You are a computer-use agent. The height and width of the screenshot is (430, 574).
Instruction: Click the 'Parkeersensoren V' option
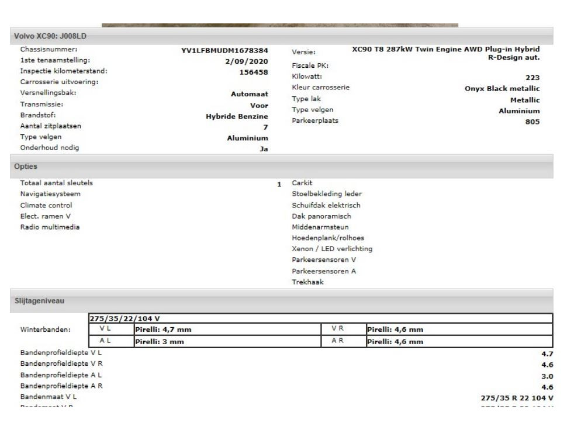tap(324, 260)
